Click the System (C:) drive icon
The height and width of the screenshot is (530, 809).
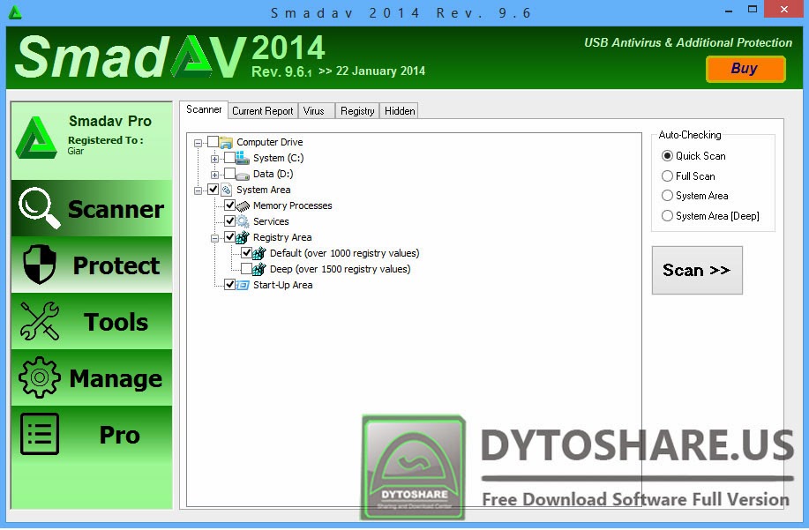tap(243, 158)
